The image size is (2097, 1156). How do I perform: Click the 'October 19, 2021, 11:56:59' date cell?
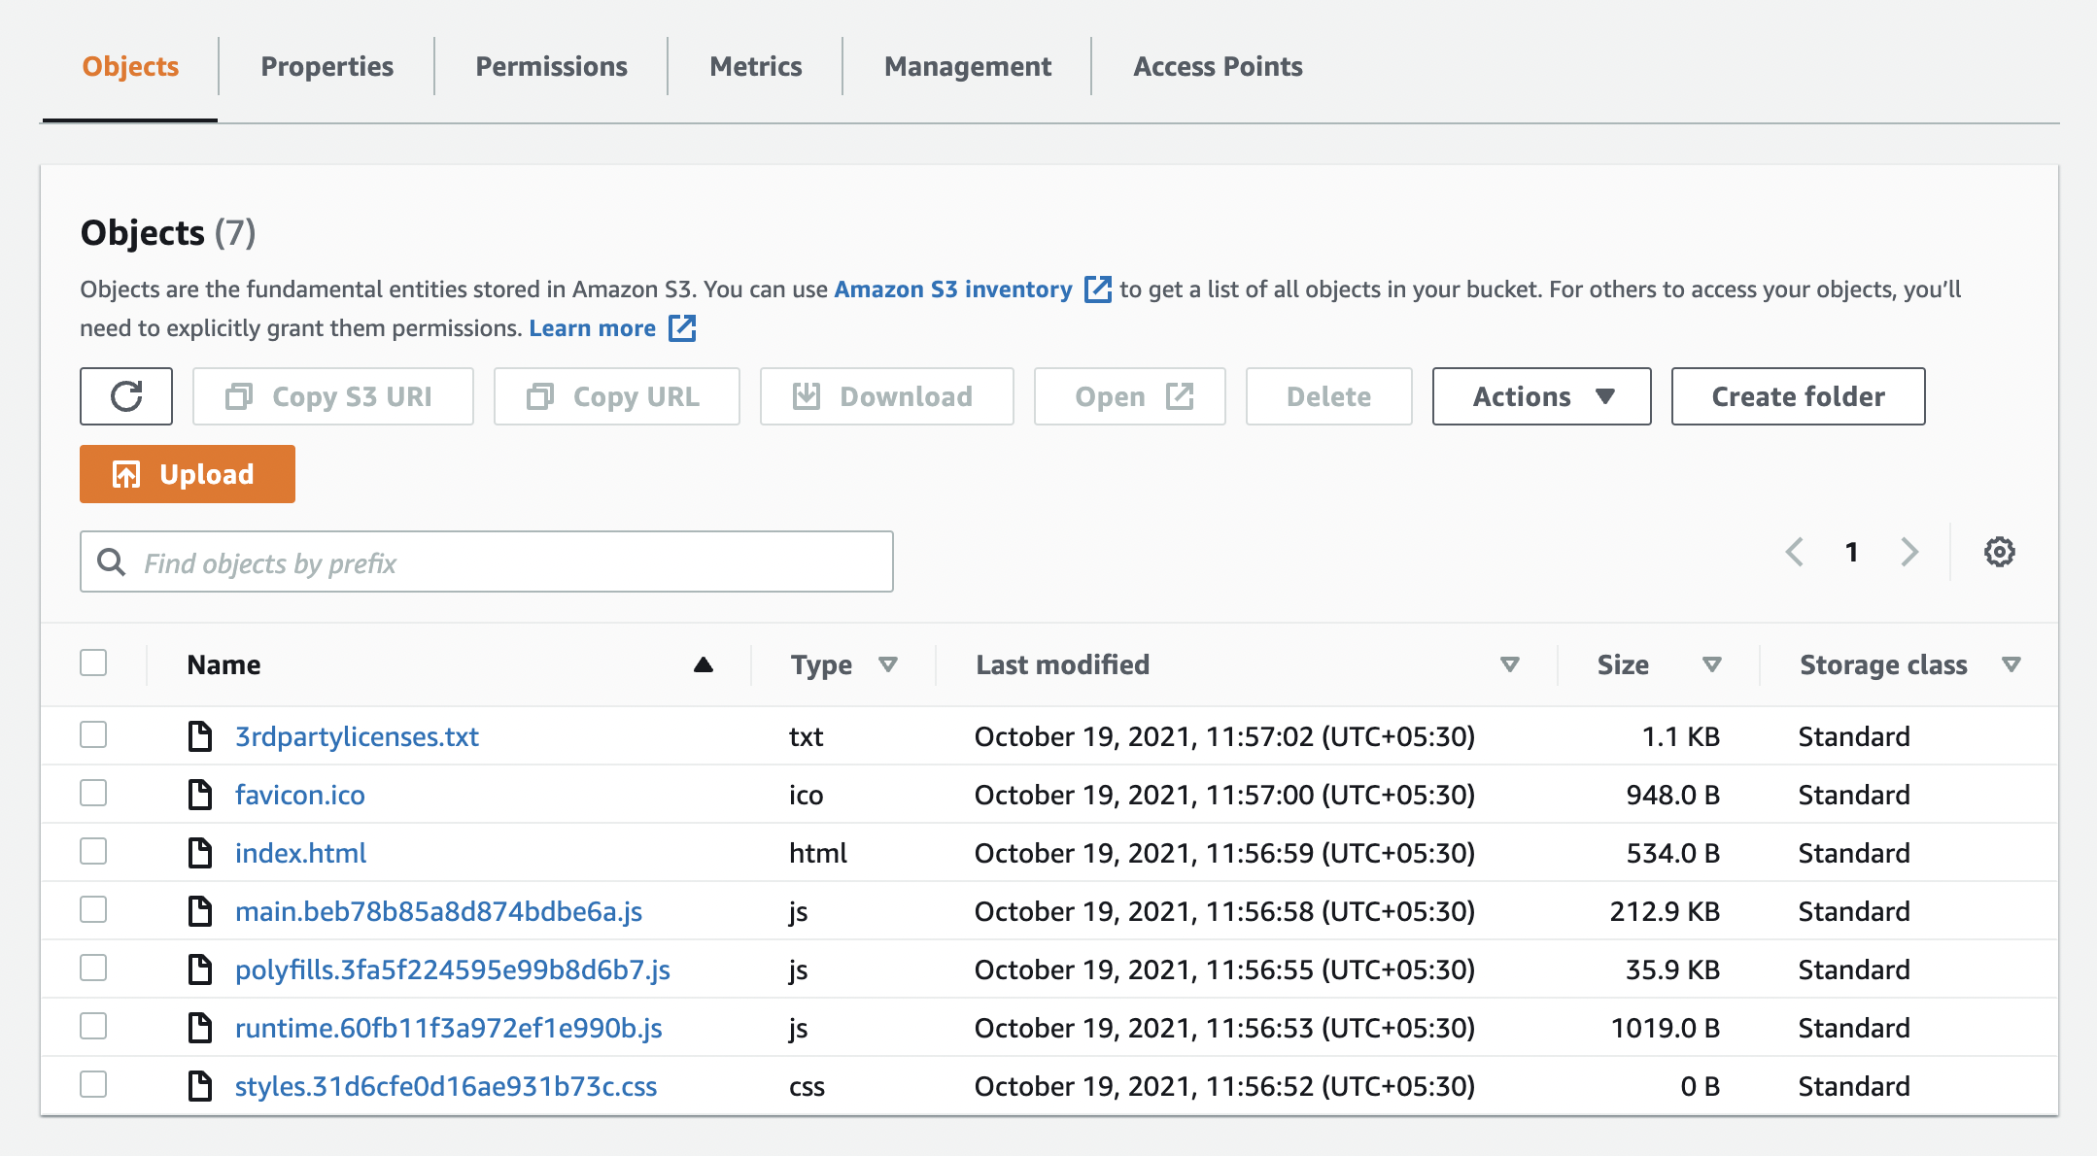tap(1224, 853)
